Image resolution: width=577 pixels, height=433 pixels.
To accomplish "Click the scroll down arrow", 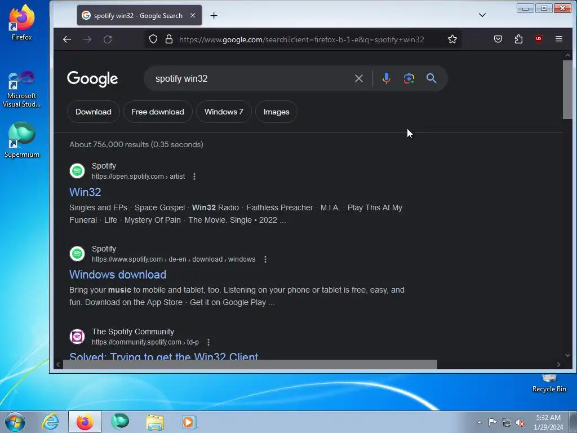I will pyautogui.click(x=567, y=355).
